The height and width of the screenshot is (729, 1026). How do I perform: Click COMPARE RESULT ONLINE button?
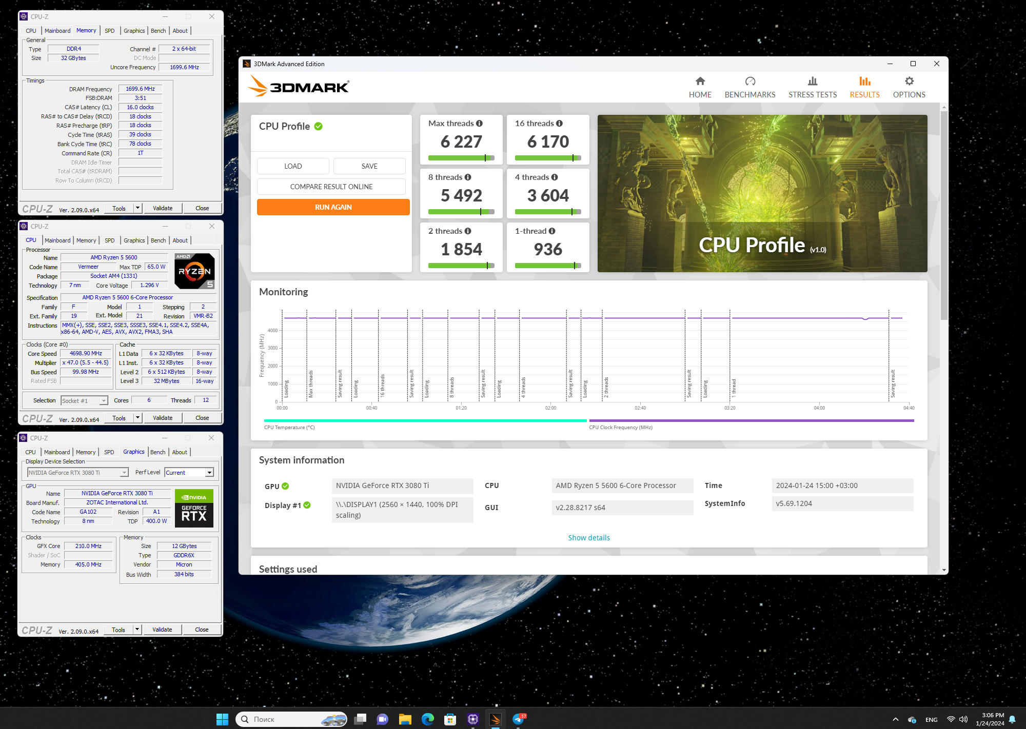pos(331,187)
